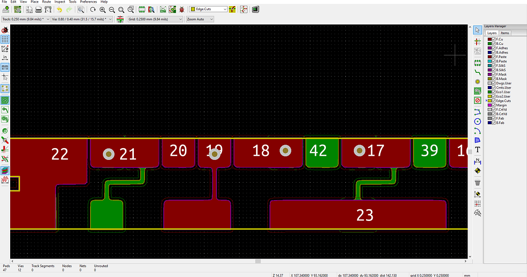
Task: Switch to the Layers tab
Action: coord(492,33)
